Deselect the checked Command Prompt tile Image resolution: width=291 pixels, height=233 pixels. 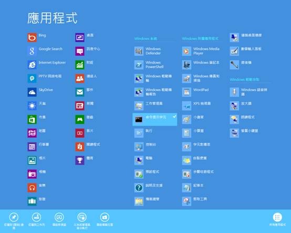[154, 119]
